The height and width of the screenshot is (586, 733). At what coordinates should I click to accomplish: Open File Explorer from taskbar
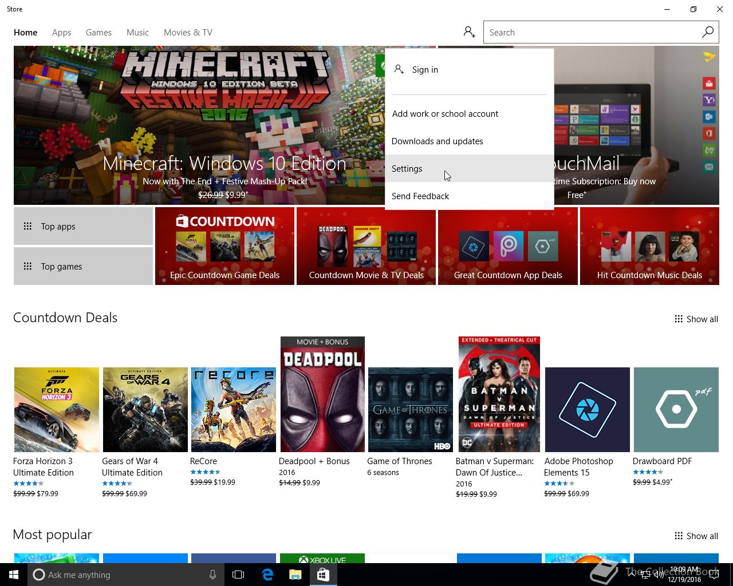[295, 575]
